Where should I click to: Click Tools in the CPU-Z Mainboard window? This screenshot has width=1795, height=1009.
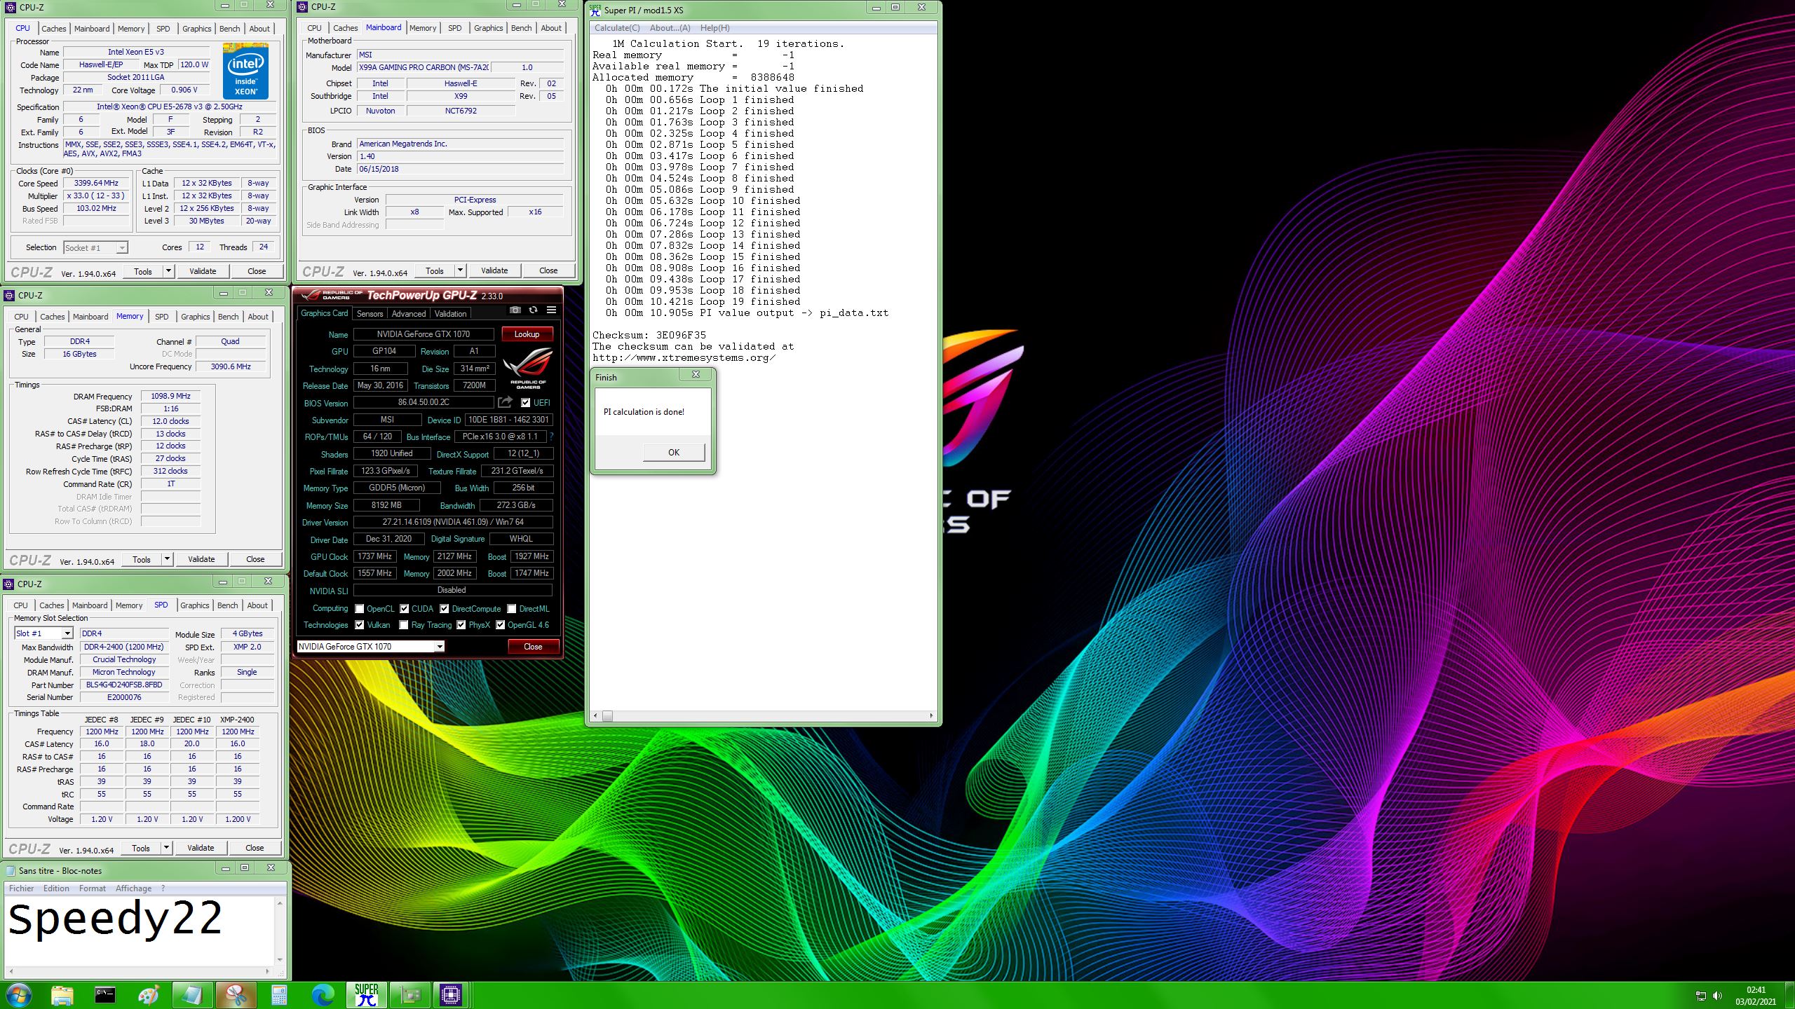tap(435, 270)
